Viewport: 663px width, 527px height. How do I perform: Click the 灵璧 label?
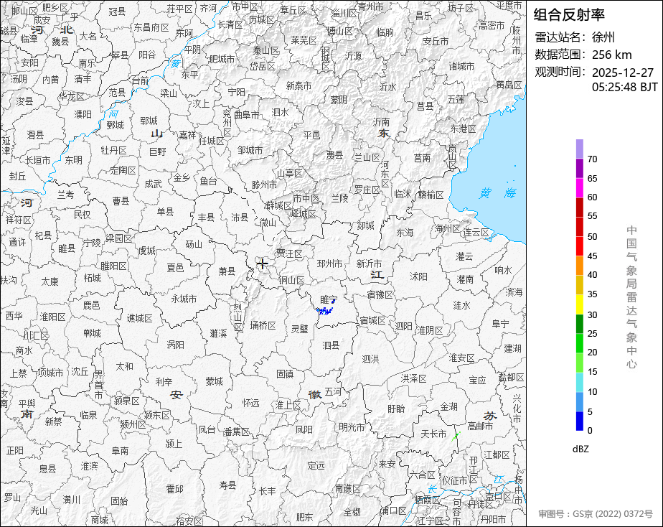299,329
